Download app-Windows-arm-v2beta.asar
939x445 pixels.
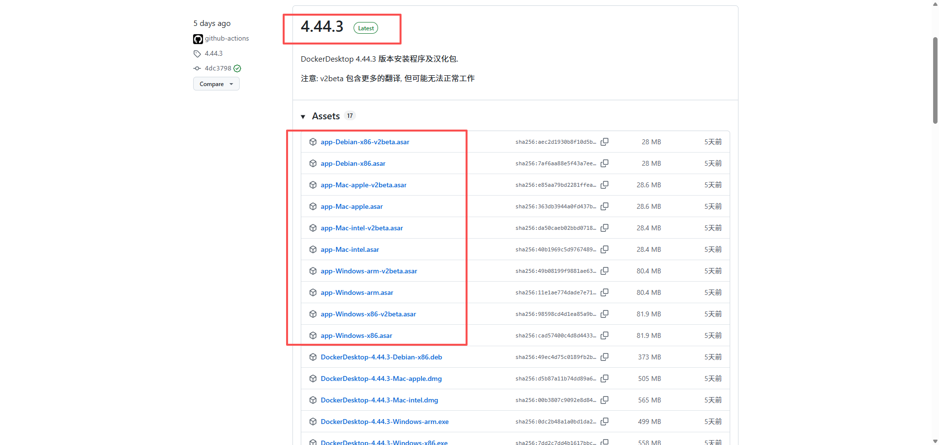coord(369,271)
